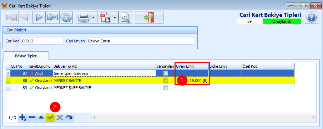This screenshot has width=323, height=129.
Task: Open help with question mark icon
Action: pos(311,18)
